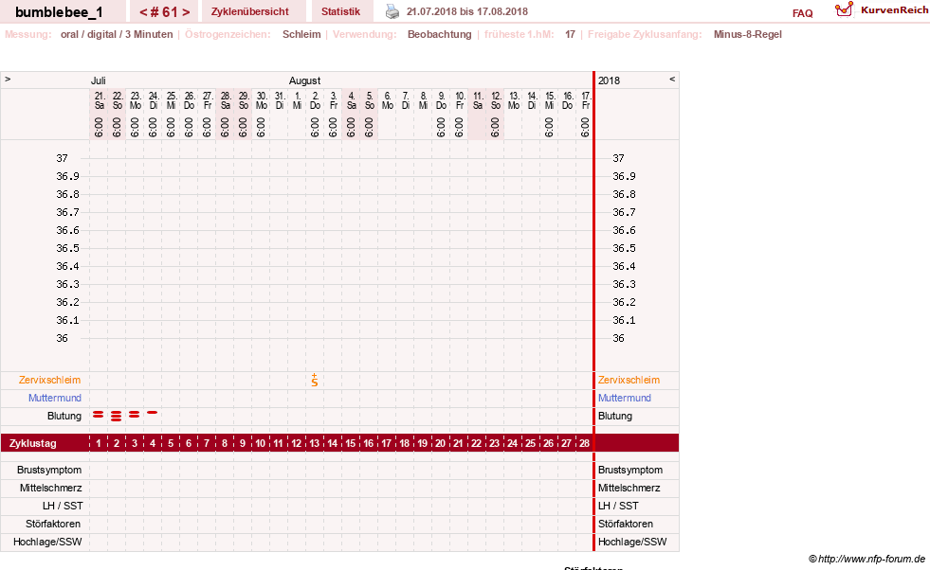The width and height of the screenshot is (930, 570).
Task: Click the '<' arrow right of 2018
Action: (672, 79)
